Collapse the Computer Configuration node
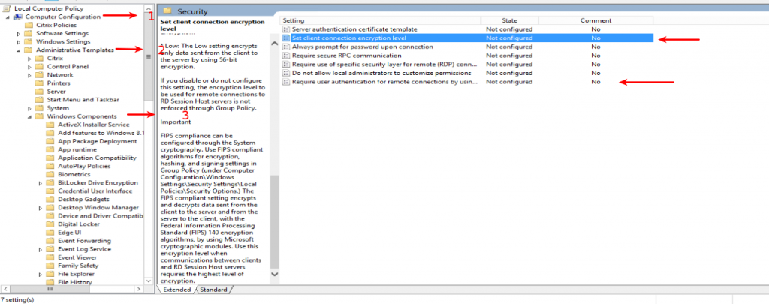Screen dimensions: 769x304 8,17
